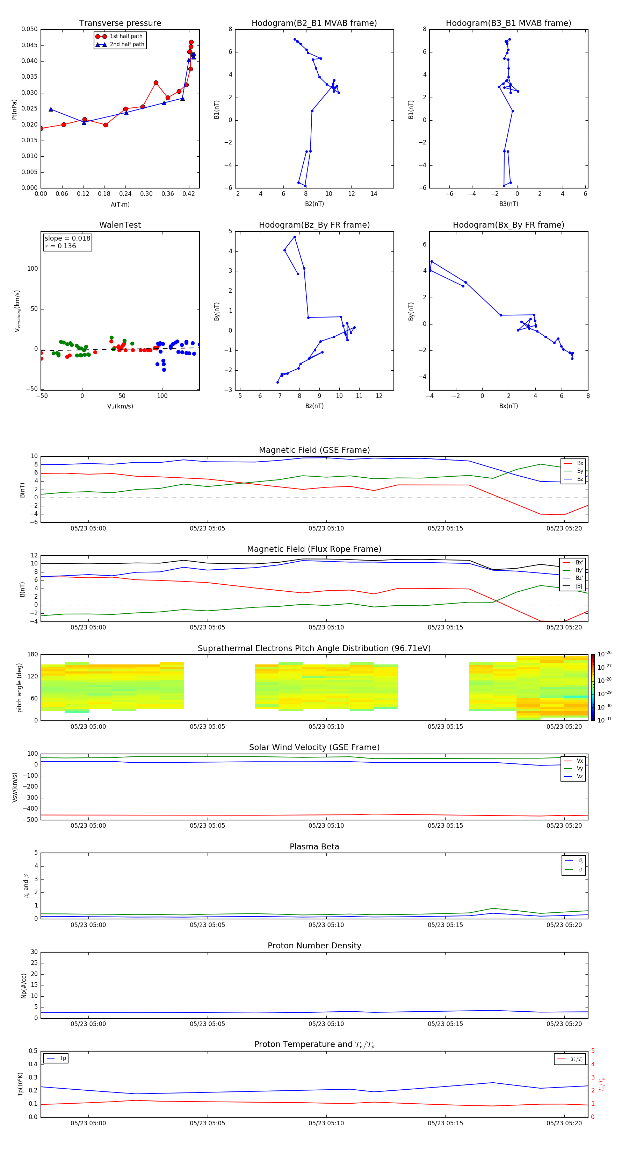Click the red "Te/Tp" right axis label
The height and width of the screenshot is (1154, 629).
(x=602, y=1084)
